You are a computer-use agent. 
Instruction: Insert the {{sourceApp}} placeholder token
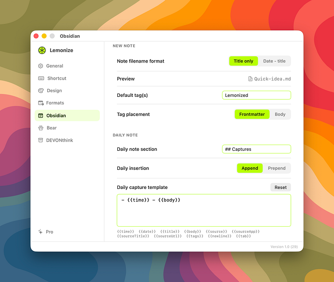[x=246, y=231]
